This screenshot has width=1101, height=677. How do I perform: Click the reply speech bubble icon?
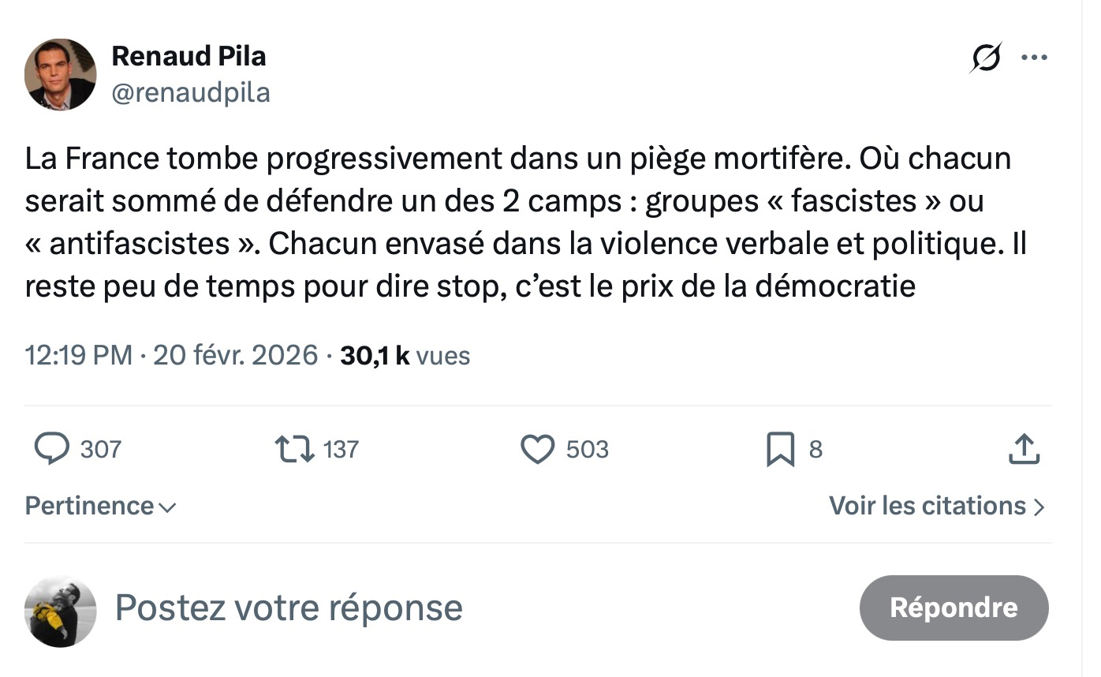(x=52, y=449)
